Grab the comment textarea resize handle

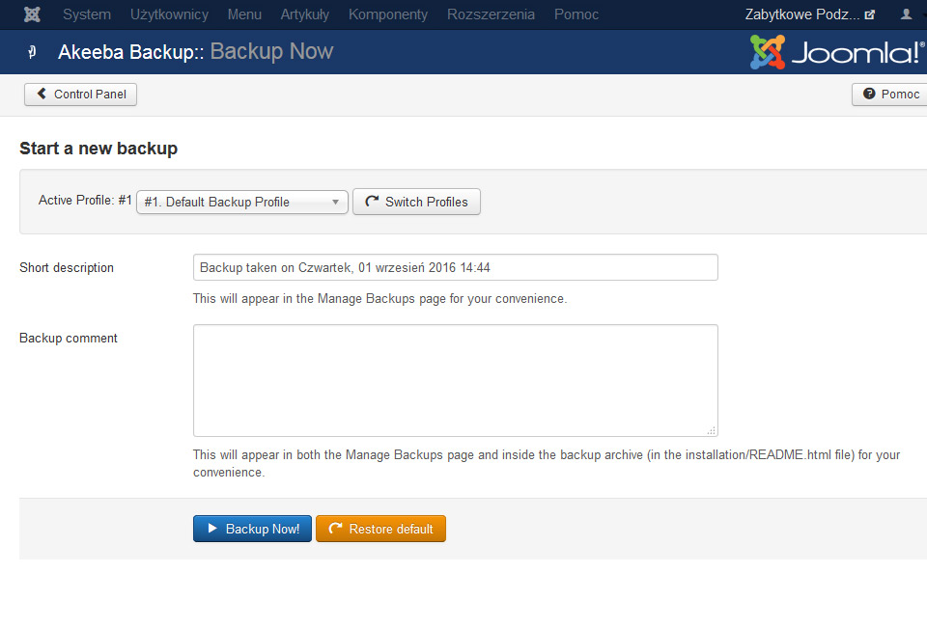(712, 430)
